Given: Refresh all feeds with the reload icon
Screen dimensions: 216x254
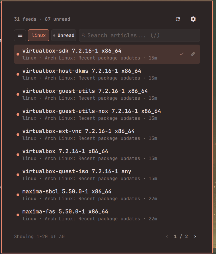Looking at the screenshot, I should click(x=178, y=19).
